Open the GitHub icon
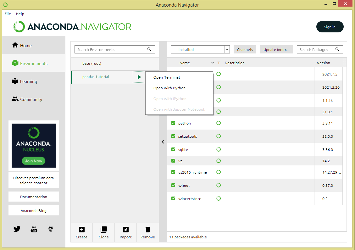 (x=51, y=229)
